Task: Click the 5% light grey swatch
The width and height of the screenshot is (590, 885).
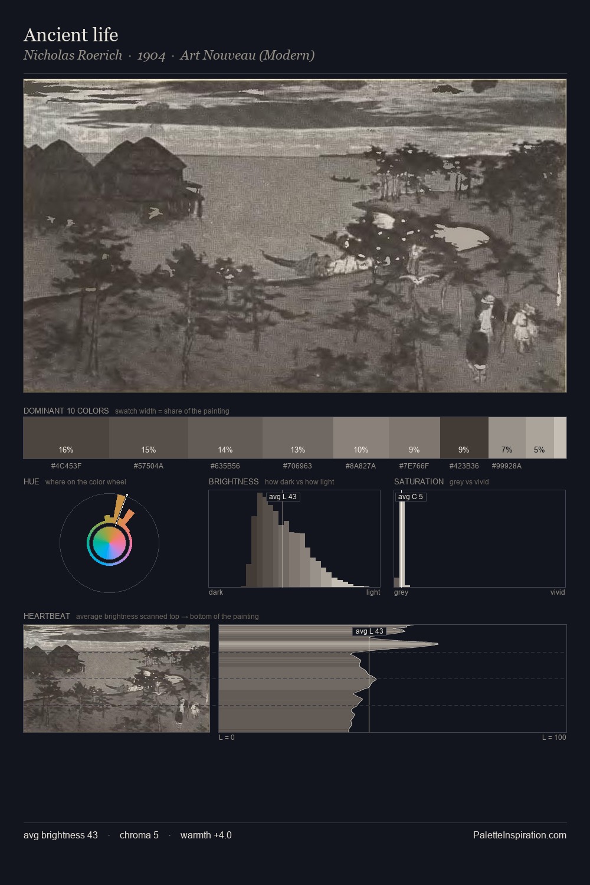Action: [539, 438]
